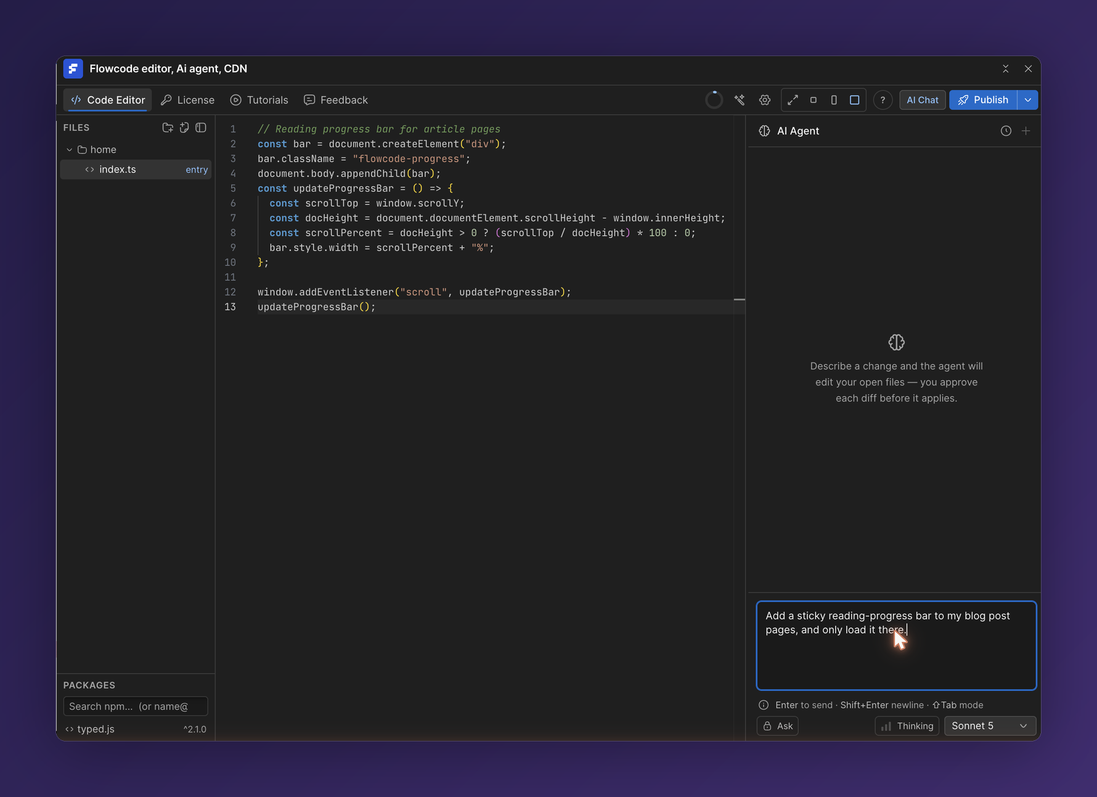Click the circular loading status indicator
Viewport: 1097px width, 797px height.
714,100
